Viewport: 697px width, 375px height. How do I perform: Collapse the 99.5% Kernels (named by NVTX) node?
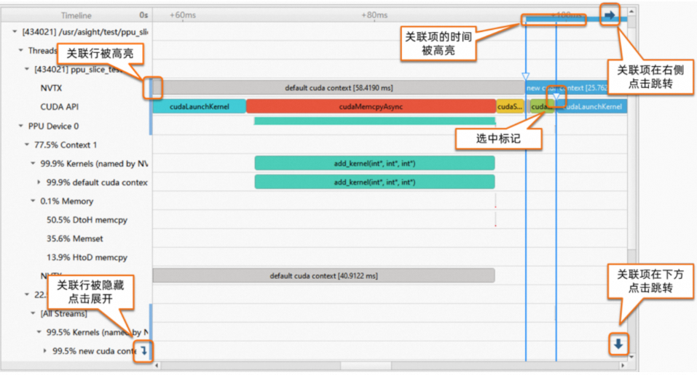(x=39, y=332)
